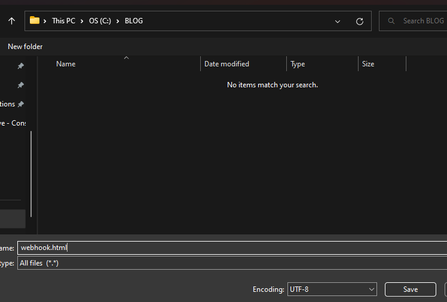Click the topmost pin icon in sidebar
Screen dimensions: 447x302
click(x=21, y=66)
